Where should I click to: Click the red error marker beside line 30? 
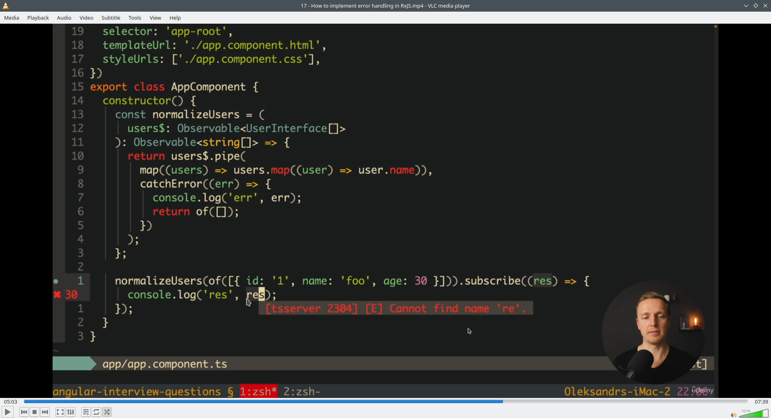(57, 295)
